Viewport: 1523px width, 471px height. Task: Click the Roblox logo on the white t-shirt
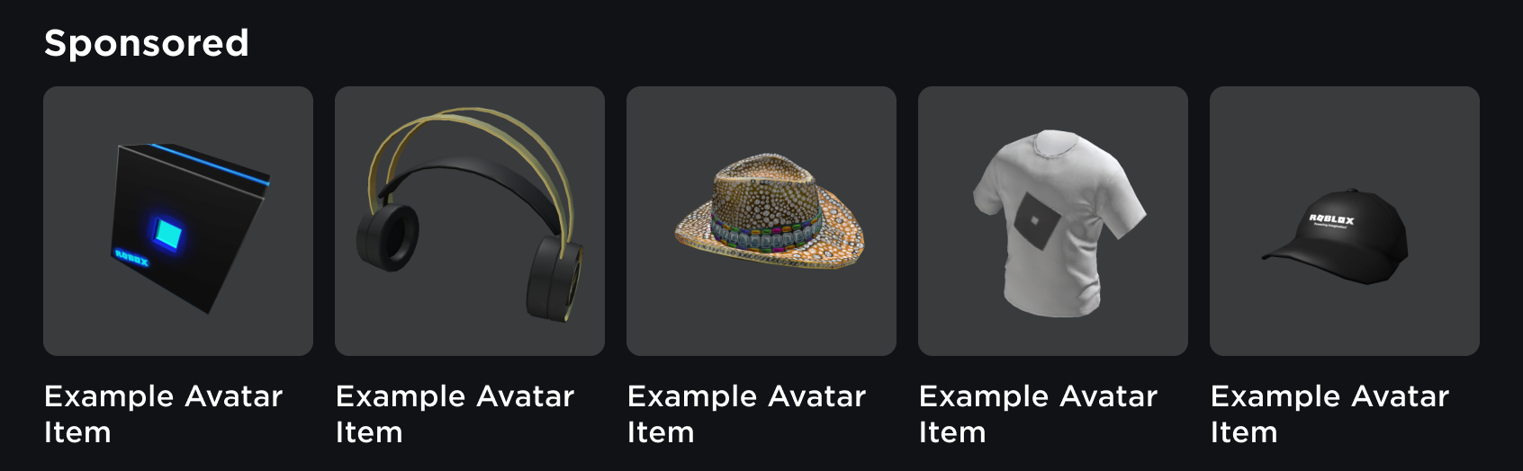pos(1035,221)
